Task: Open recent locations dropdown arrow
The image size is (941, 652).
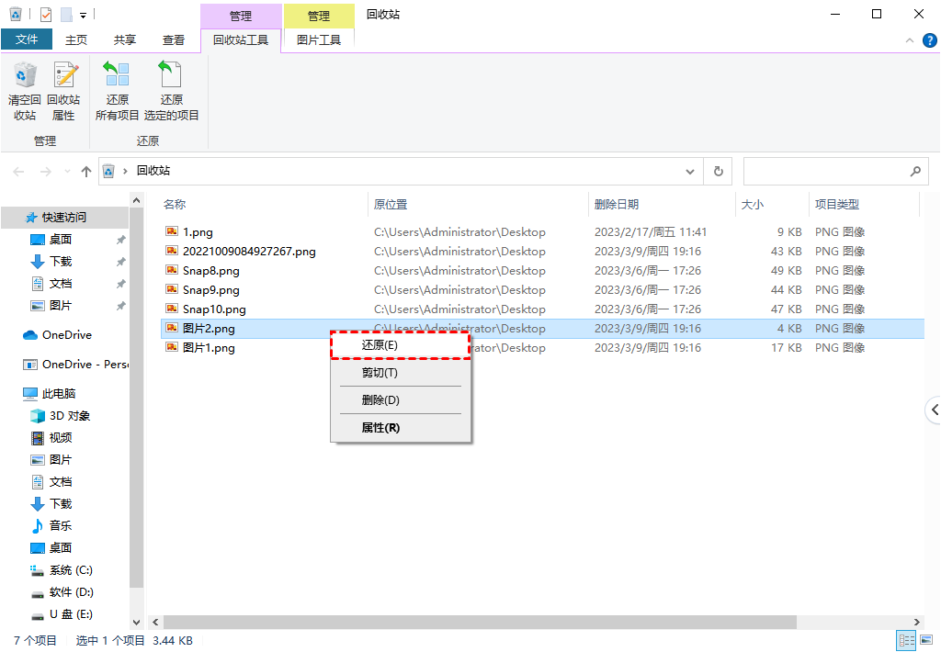Action: click(x=67, y=172)
